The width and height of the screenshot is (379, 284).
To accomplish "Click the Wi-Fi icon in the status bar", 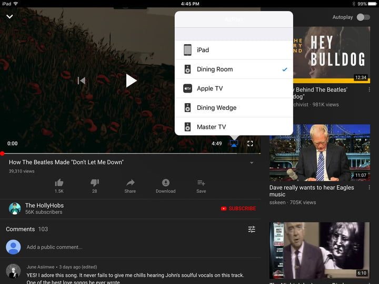I will point(15,4).
